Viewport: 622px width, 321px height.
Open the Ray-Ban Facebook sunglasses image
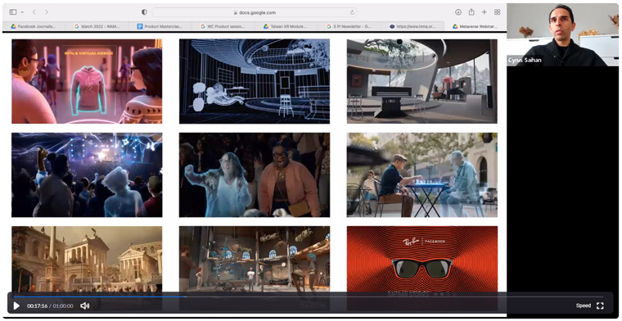pos(421,269)
